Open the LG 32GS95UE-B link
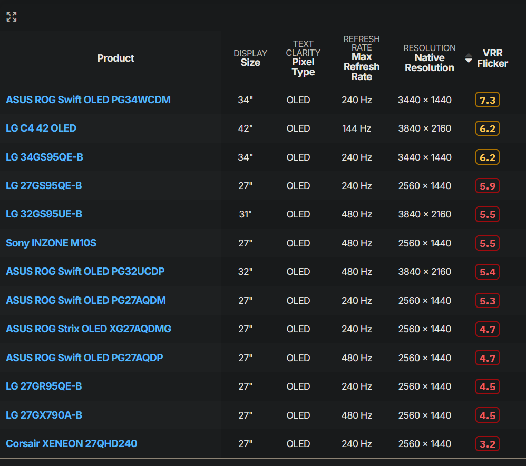526x466 pixels. pyautogui.click(x=44, y=214)
